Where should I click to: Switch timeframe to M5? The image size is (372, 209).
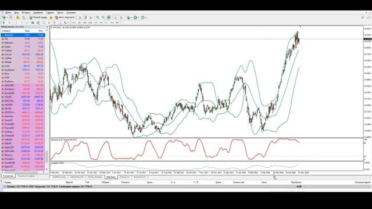point(79,23)
